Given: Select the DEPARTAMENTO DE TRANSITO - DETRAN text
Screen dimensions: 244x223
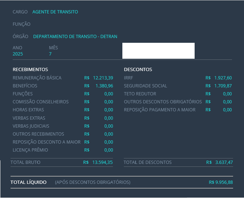Looking at the screenshot, I should 75,37.
